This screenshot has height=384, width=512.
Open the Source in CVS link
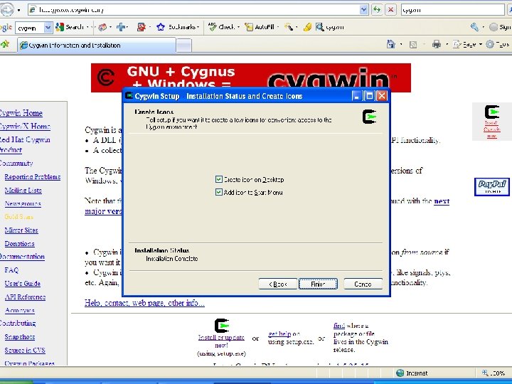pyautogui.click(x=25, y=350)
